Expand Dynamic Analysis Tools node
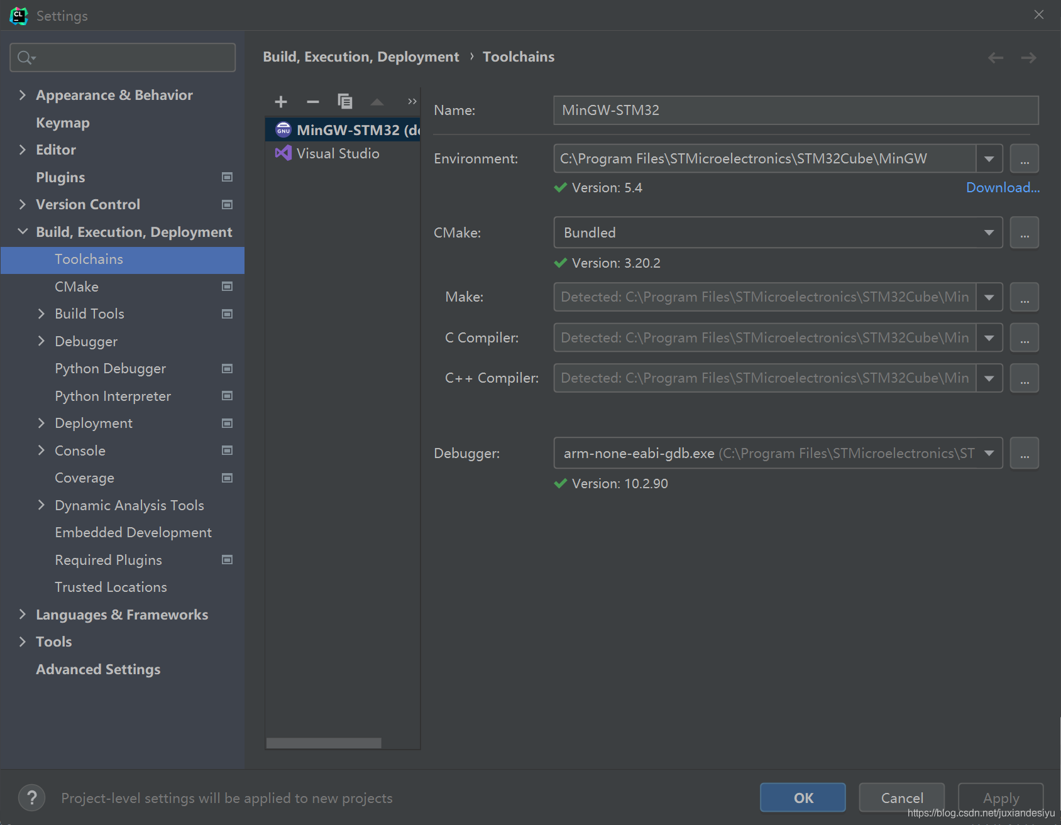Image resolution: width=1061 pixels, height=825 pixels. pos(41,505)
